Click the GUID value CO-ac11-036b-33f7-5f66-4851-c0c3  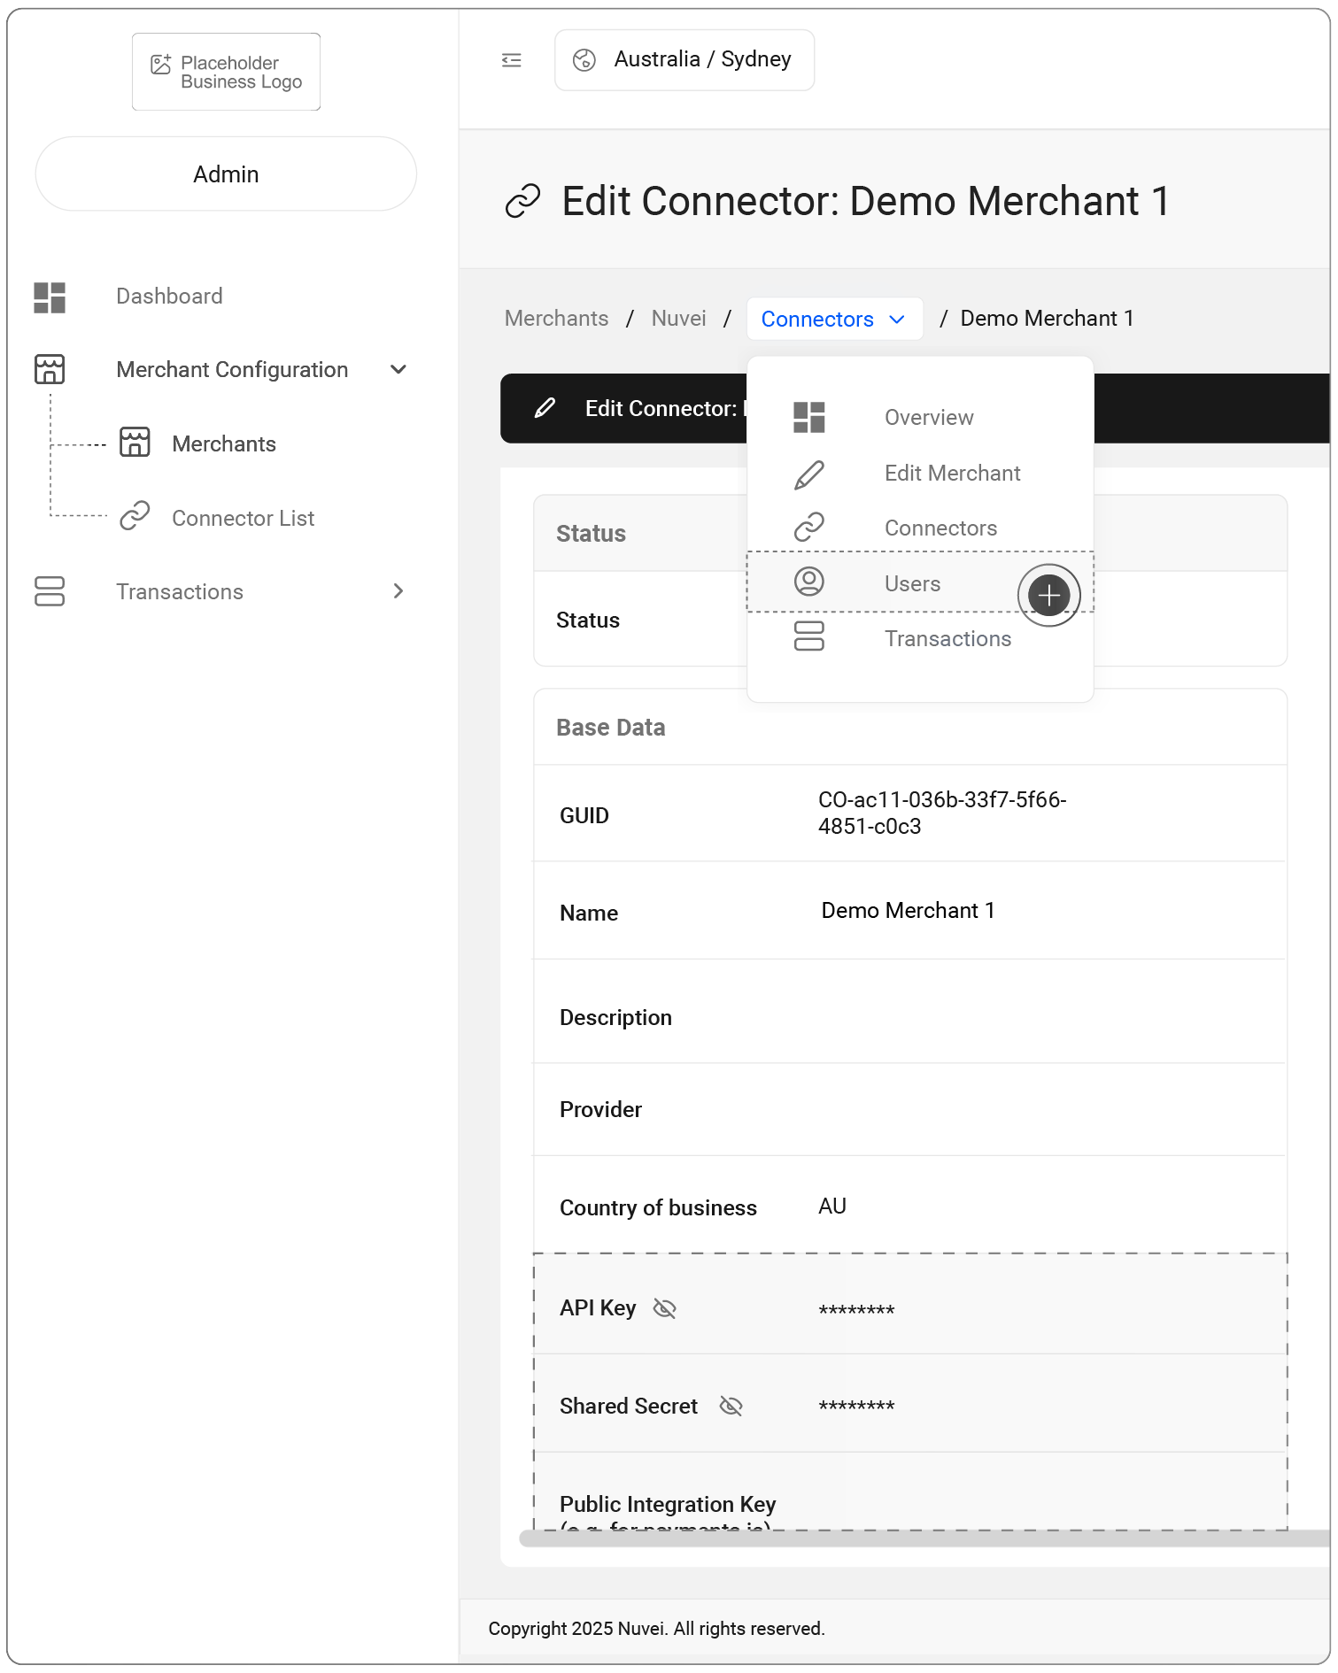pos(942,813)
